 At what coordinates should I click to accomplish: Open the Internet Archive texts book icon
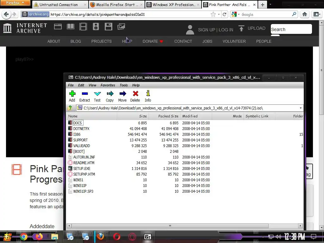tap(71, 27)
